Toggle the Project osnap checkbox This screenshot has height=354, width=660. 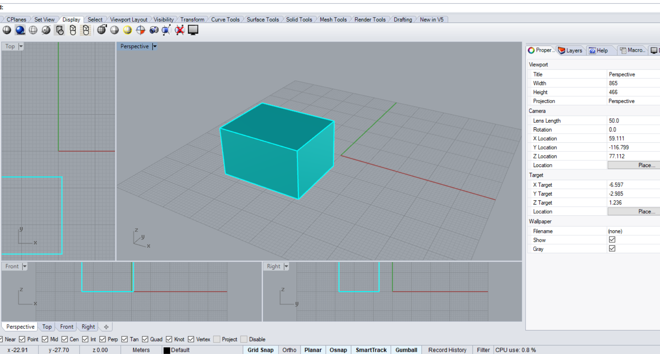[217, 339]
